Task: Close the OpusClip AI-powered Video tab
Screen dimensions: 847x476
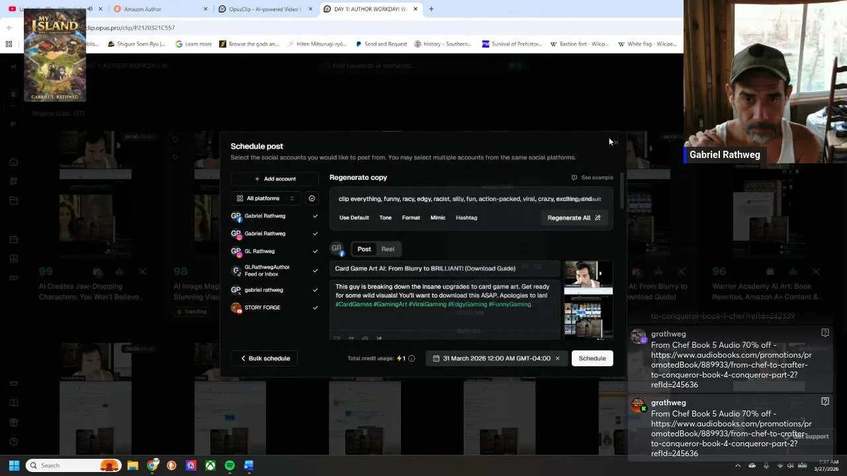Action: (x=310, y=9)
